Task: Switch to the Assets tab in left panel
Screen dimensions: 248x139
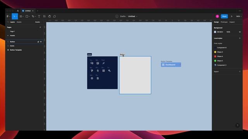Action: click(19, 22)
